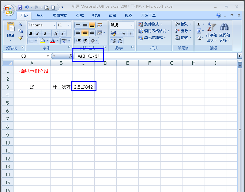Click the Office Button orb
The image size is (245, 192).
[x=9, y=10]
